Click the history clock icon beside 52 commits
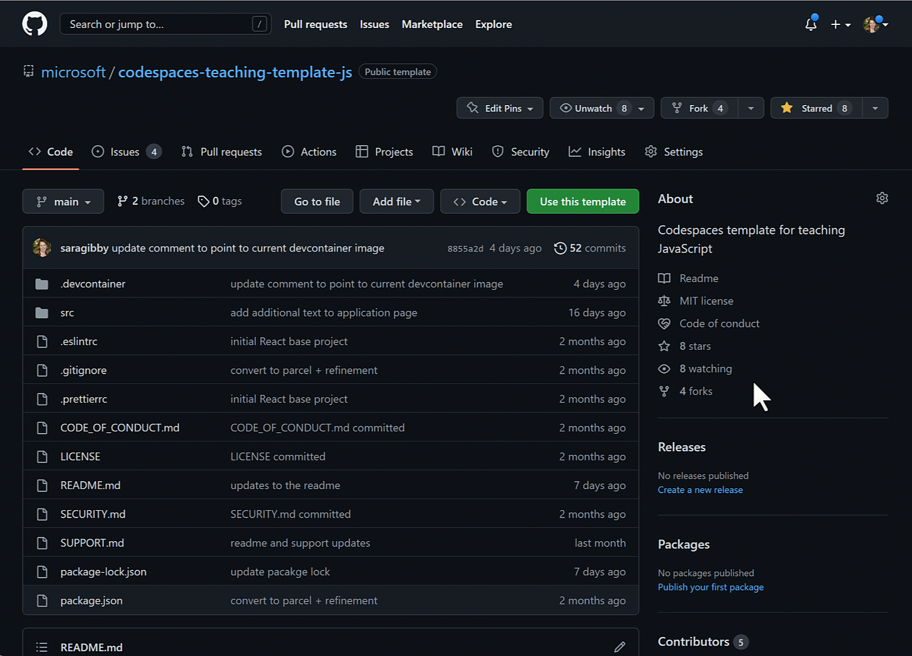 pos(560,248)
